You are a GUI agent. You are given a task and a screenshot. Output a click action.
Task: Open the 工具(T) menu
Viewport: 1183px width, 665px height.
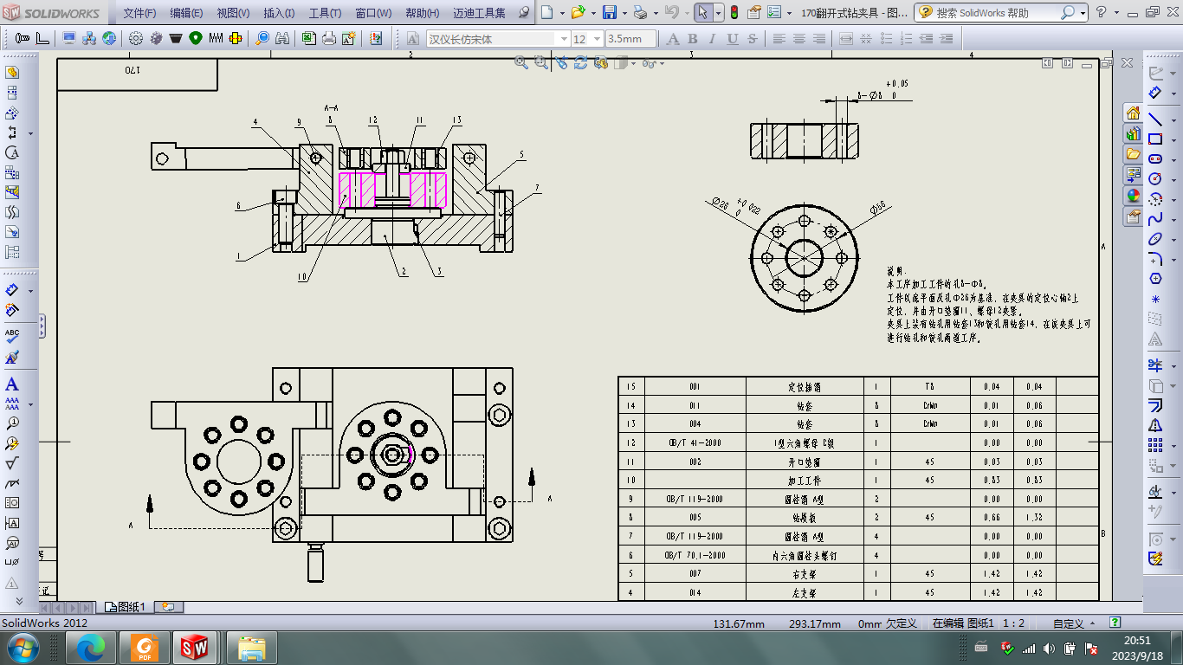click(x=325, y=13)
